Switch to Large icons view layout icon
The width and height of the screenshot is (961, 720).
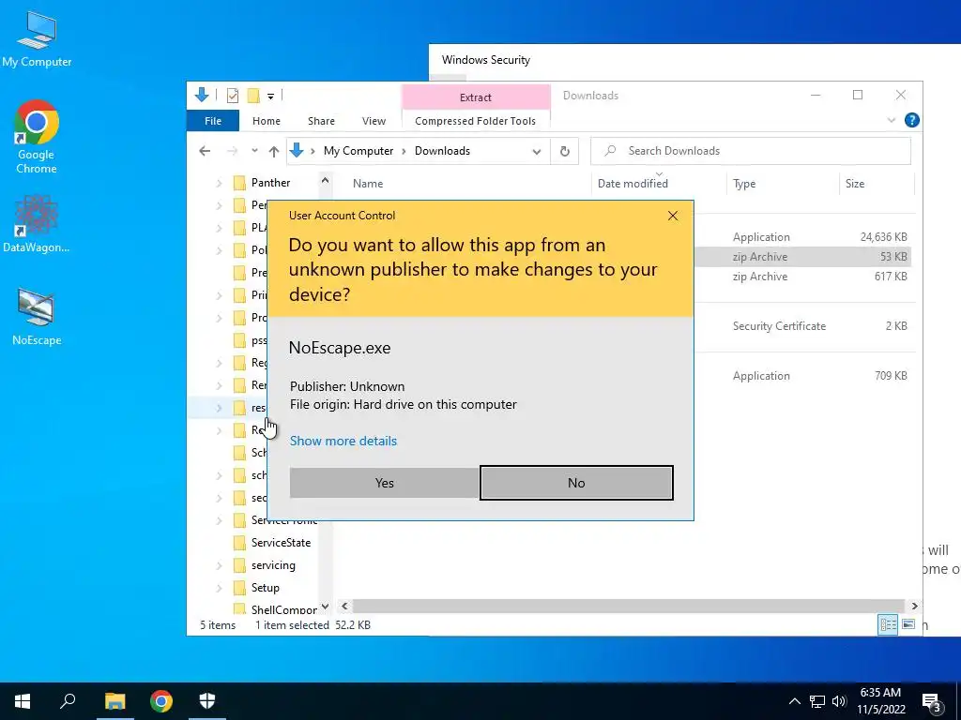point(908,624)
